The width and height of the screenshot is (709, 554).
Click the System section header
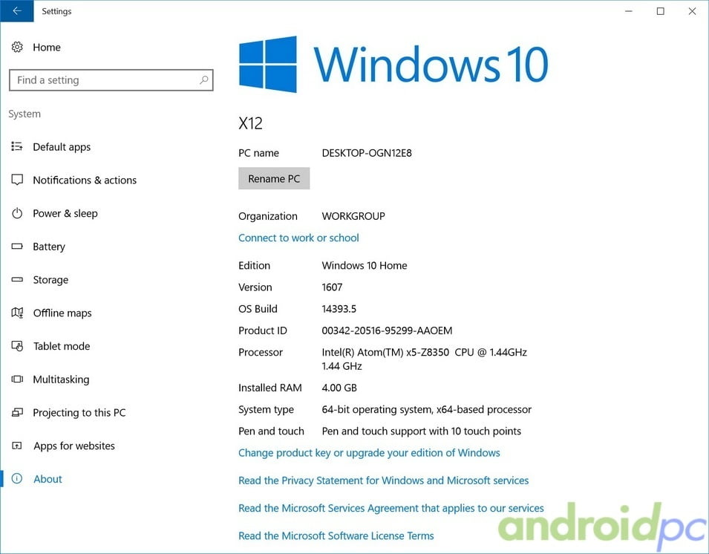point(24,114)
